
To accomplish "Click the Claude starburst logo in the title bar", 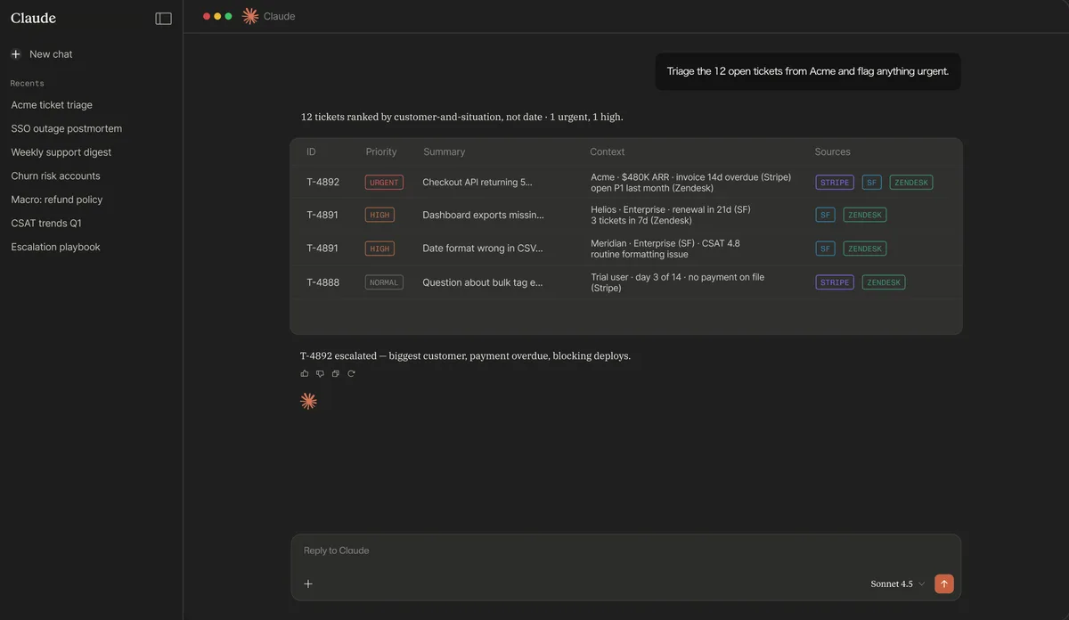I will (x=250, y=16).
